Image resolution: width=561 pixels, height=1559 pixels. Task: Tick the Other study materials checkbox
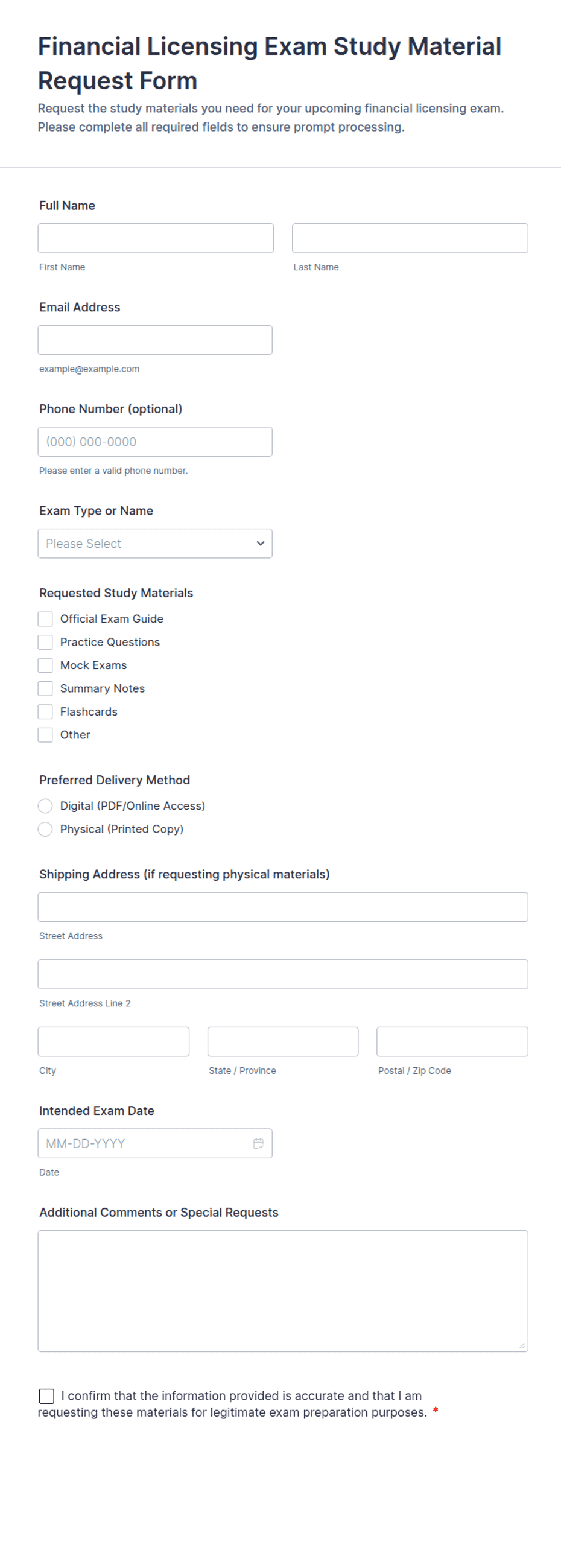(x=45, y=735)
